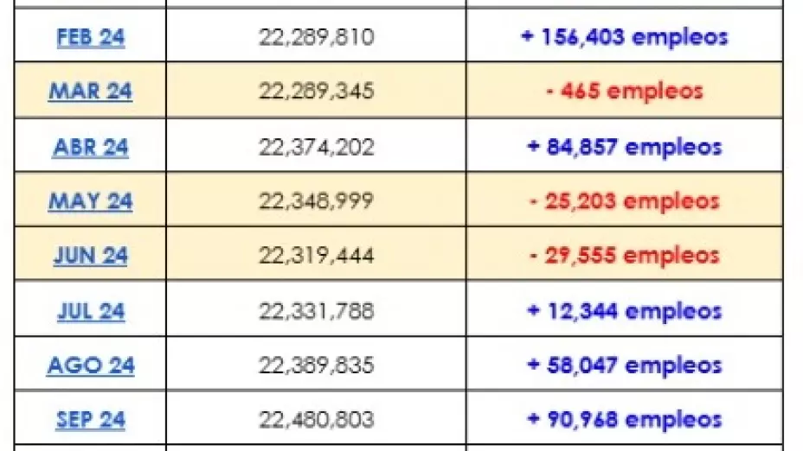Select the 22,374,202 total cell
Viewport: 803px width, 451px height.
(316, 148)
